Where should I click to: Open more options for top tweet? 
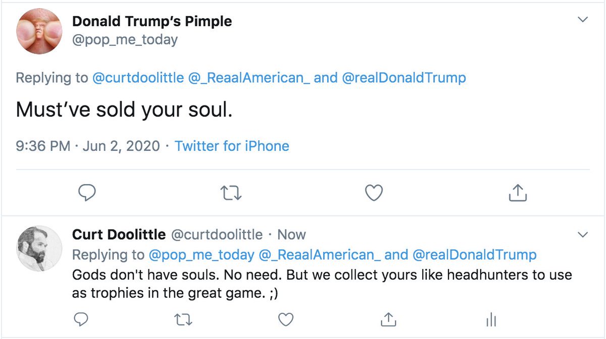click(583, 20)
